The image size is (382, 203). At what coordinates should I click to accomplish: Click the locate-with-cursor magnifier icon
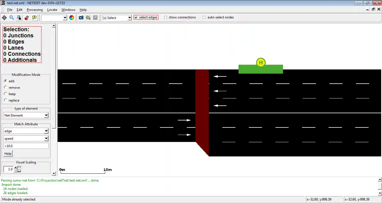pos(19,18)
